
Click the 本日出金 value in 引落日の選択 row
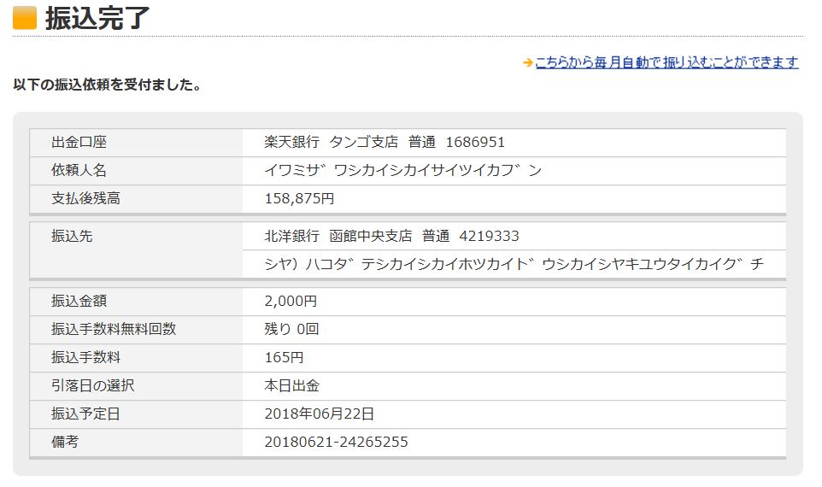[292, 386]
